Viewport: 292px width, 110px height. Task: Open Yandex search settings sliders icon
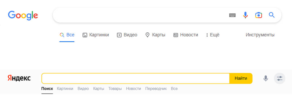click(x=280, y=78)
